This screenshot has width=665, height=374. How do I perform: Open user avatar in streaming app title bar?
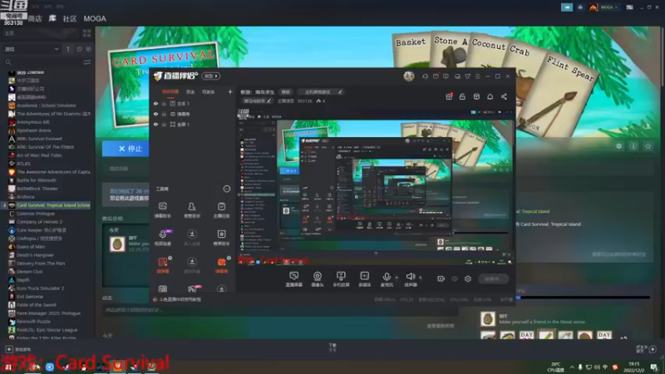point(409,76)
